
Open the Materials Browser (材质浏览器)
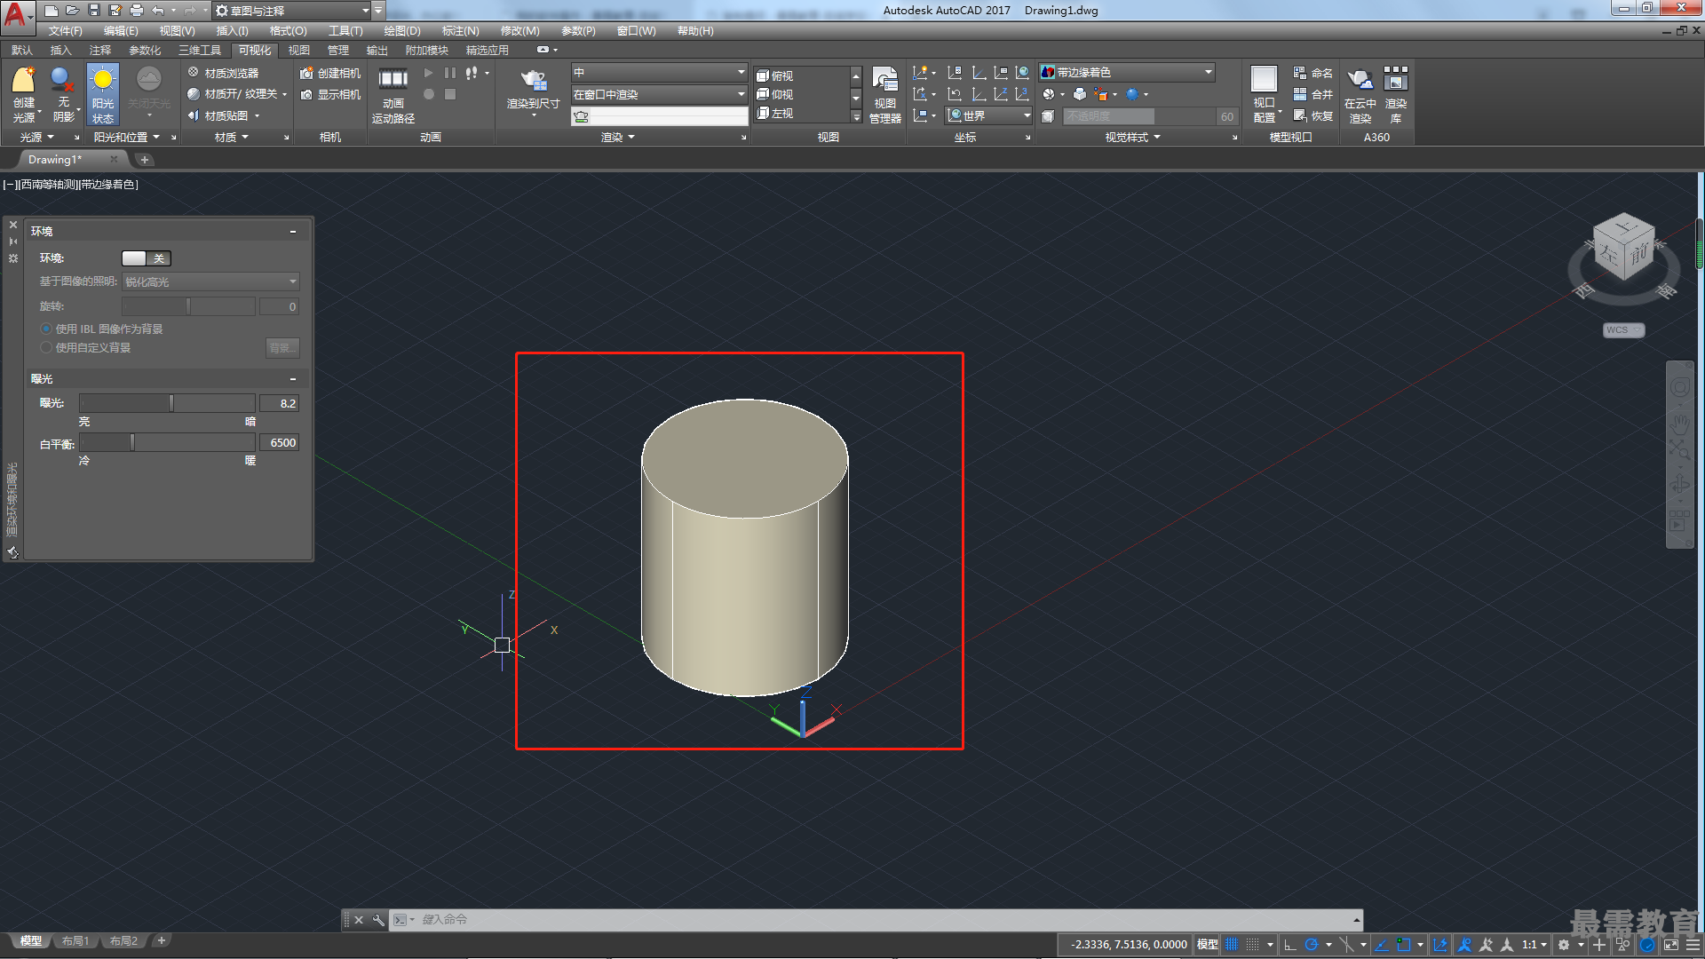point(223,73)
